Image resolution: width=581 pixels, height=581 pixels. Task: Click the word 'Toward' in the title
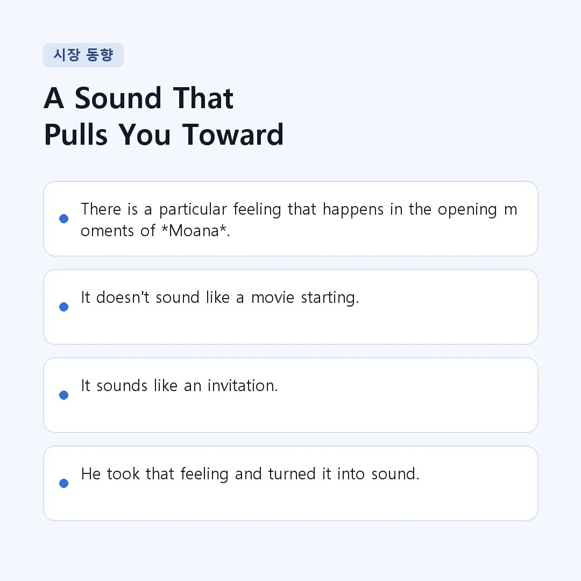233,134
